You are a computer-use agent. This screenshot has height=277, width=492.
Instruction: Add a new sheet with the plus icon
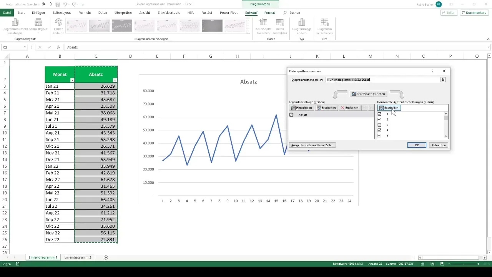point(106,257)
